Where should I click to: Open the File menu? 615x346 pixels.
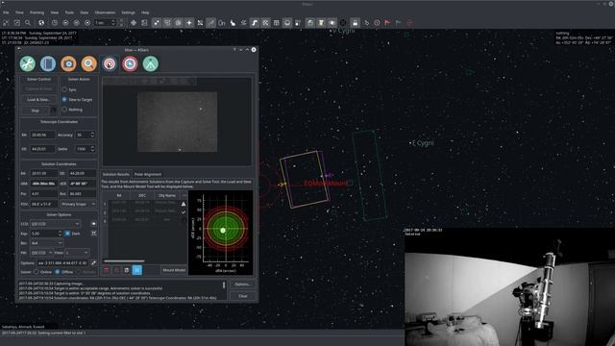tap(6, 12)
